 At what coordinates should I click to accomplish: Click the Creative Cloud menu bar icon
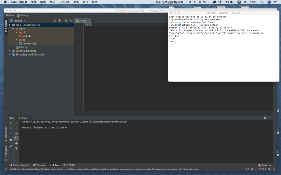click(214, 2)
